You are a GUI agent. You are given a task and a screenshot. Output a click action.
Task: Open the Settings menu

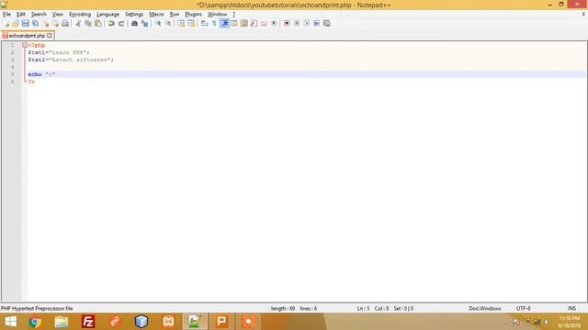(x=134, y=15)
